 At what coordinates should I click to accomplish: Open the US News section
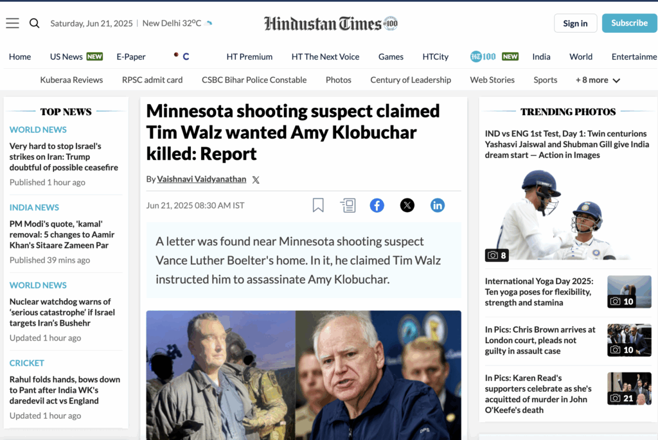coord(66,57)
